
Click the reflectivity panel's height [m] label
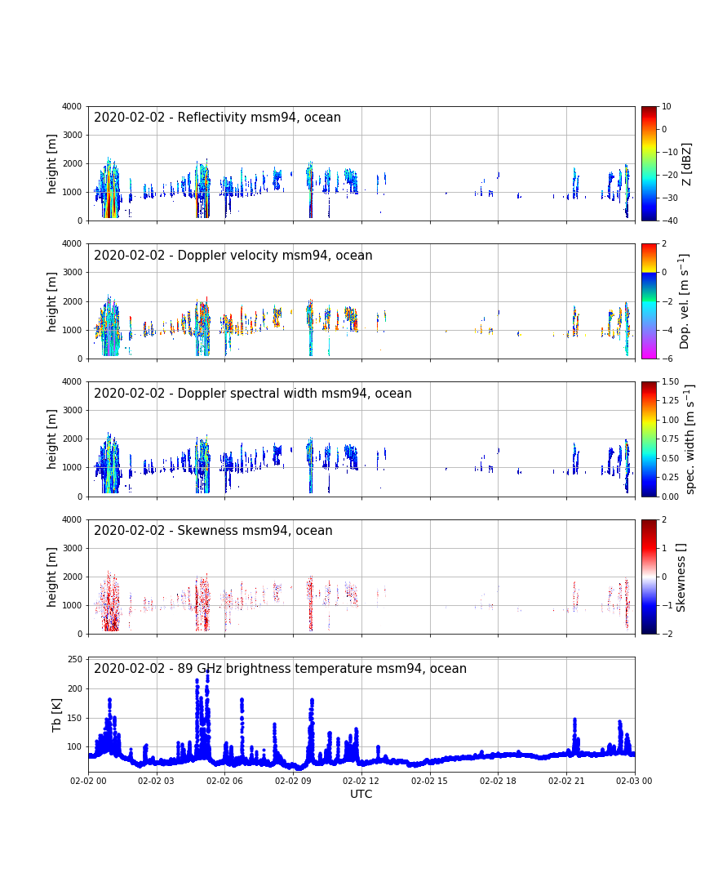coord(52,163)
